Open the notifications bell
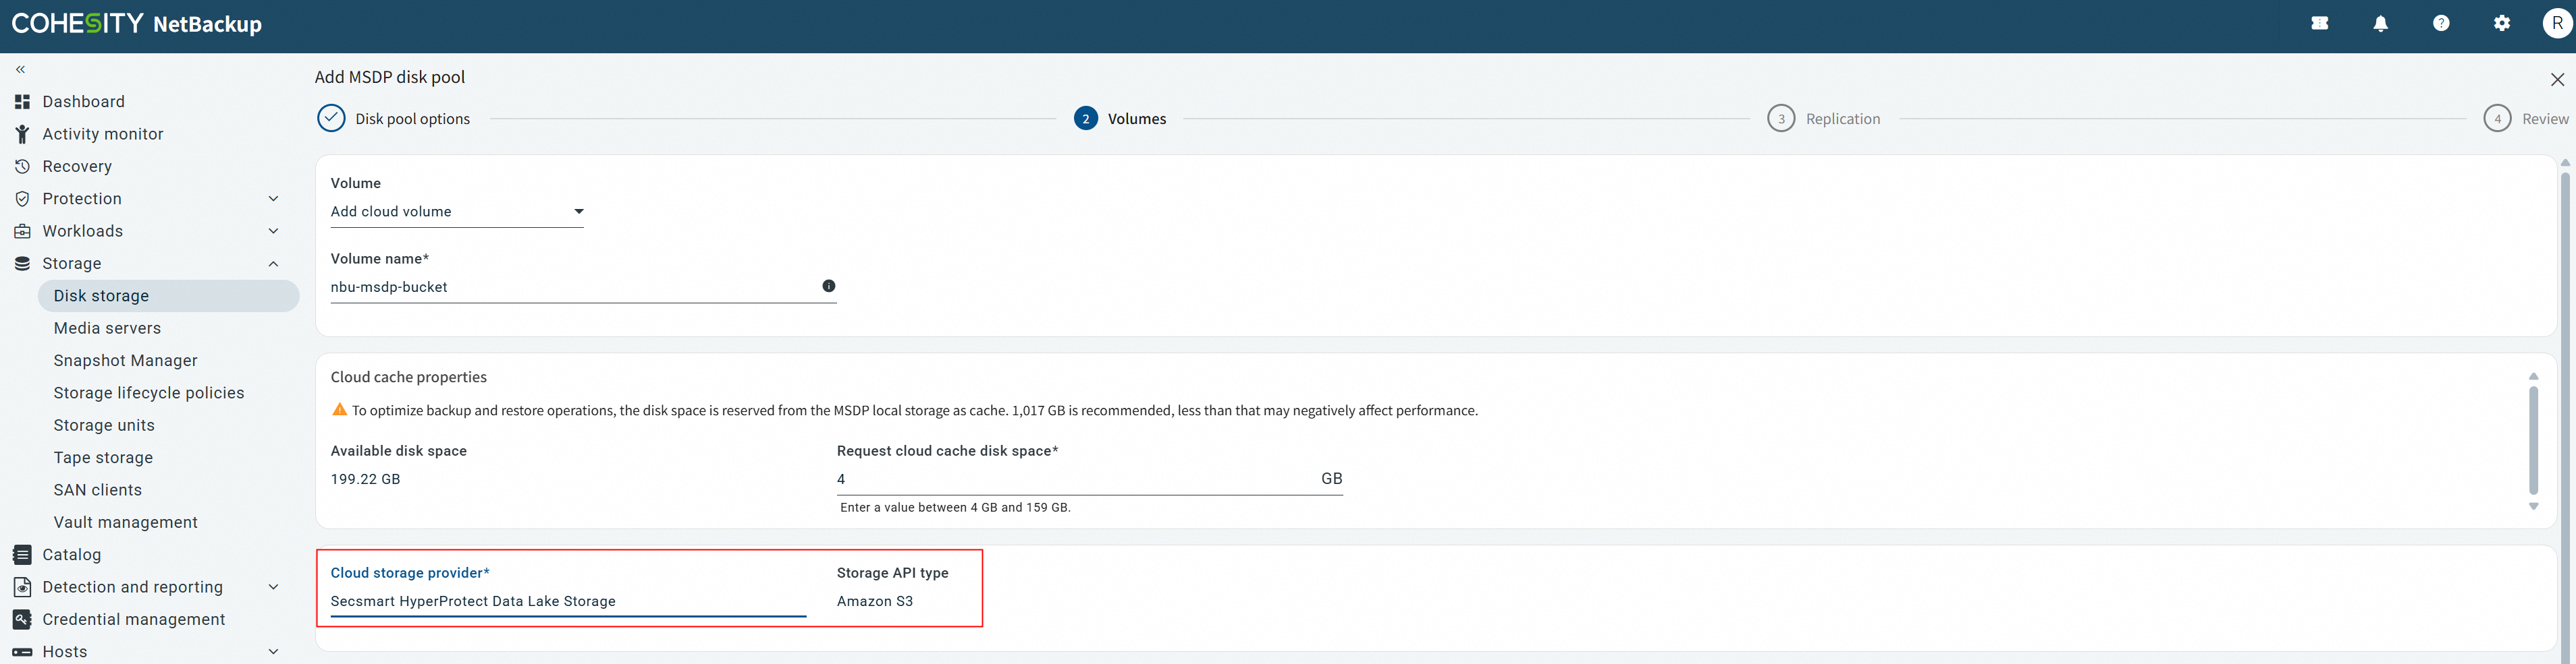Image resolution: width=2576 pixels, height=664 pixels. tap(2380, 24)
